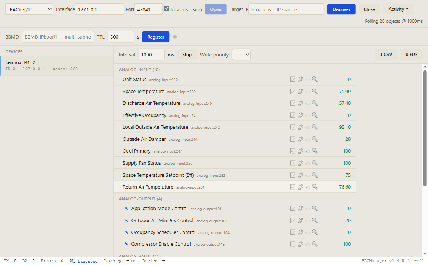The image size is (428, 265).
Task: Click magnifier icon for Compressor Enable Control
Action: click(x=315, y=244)
